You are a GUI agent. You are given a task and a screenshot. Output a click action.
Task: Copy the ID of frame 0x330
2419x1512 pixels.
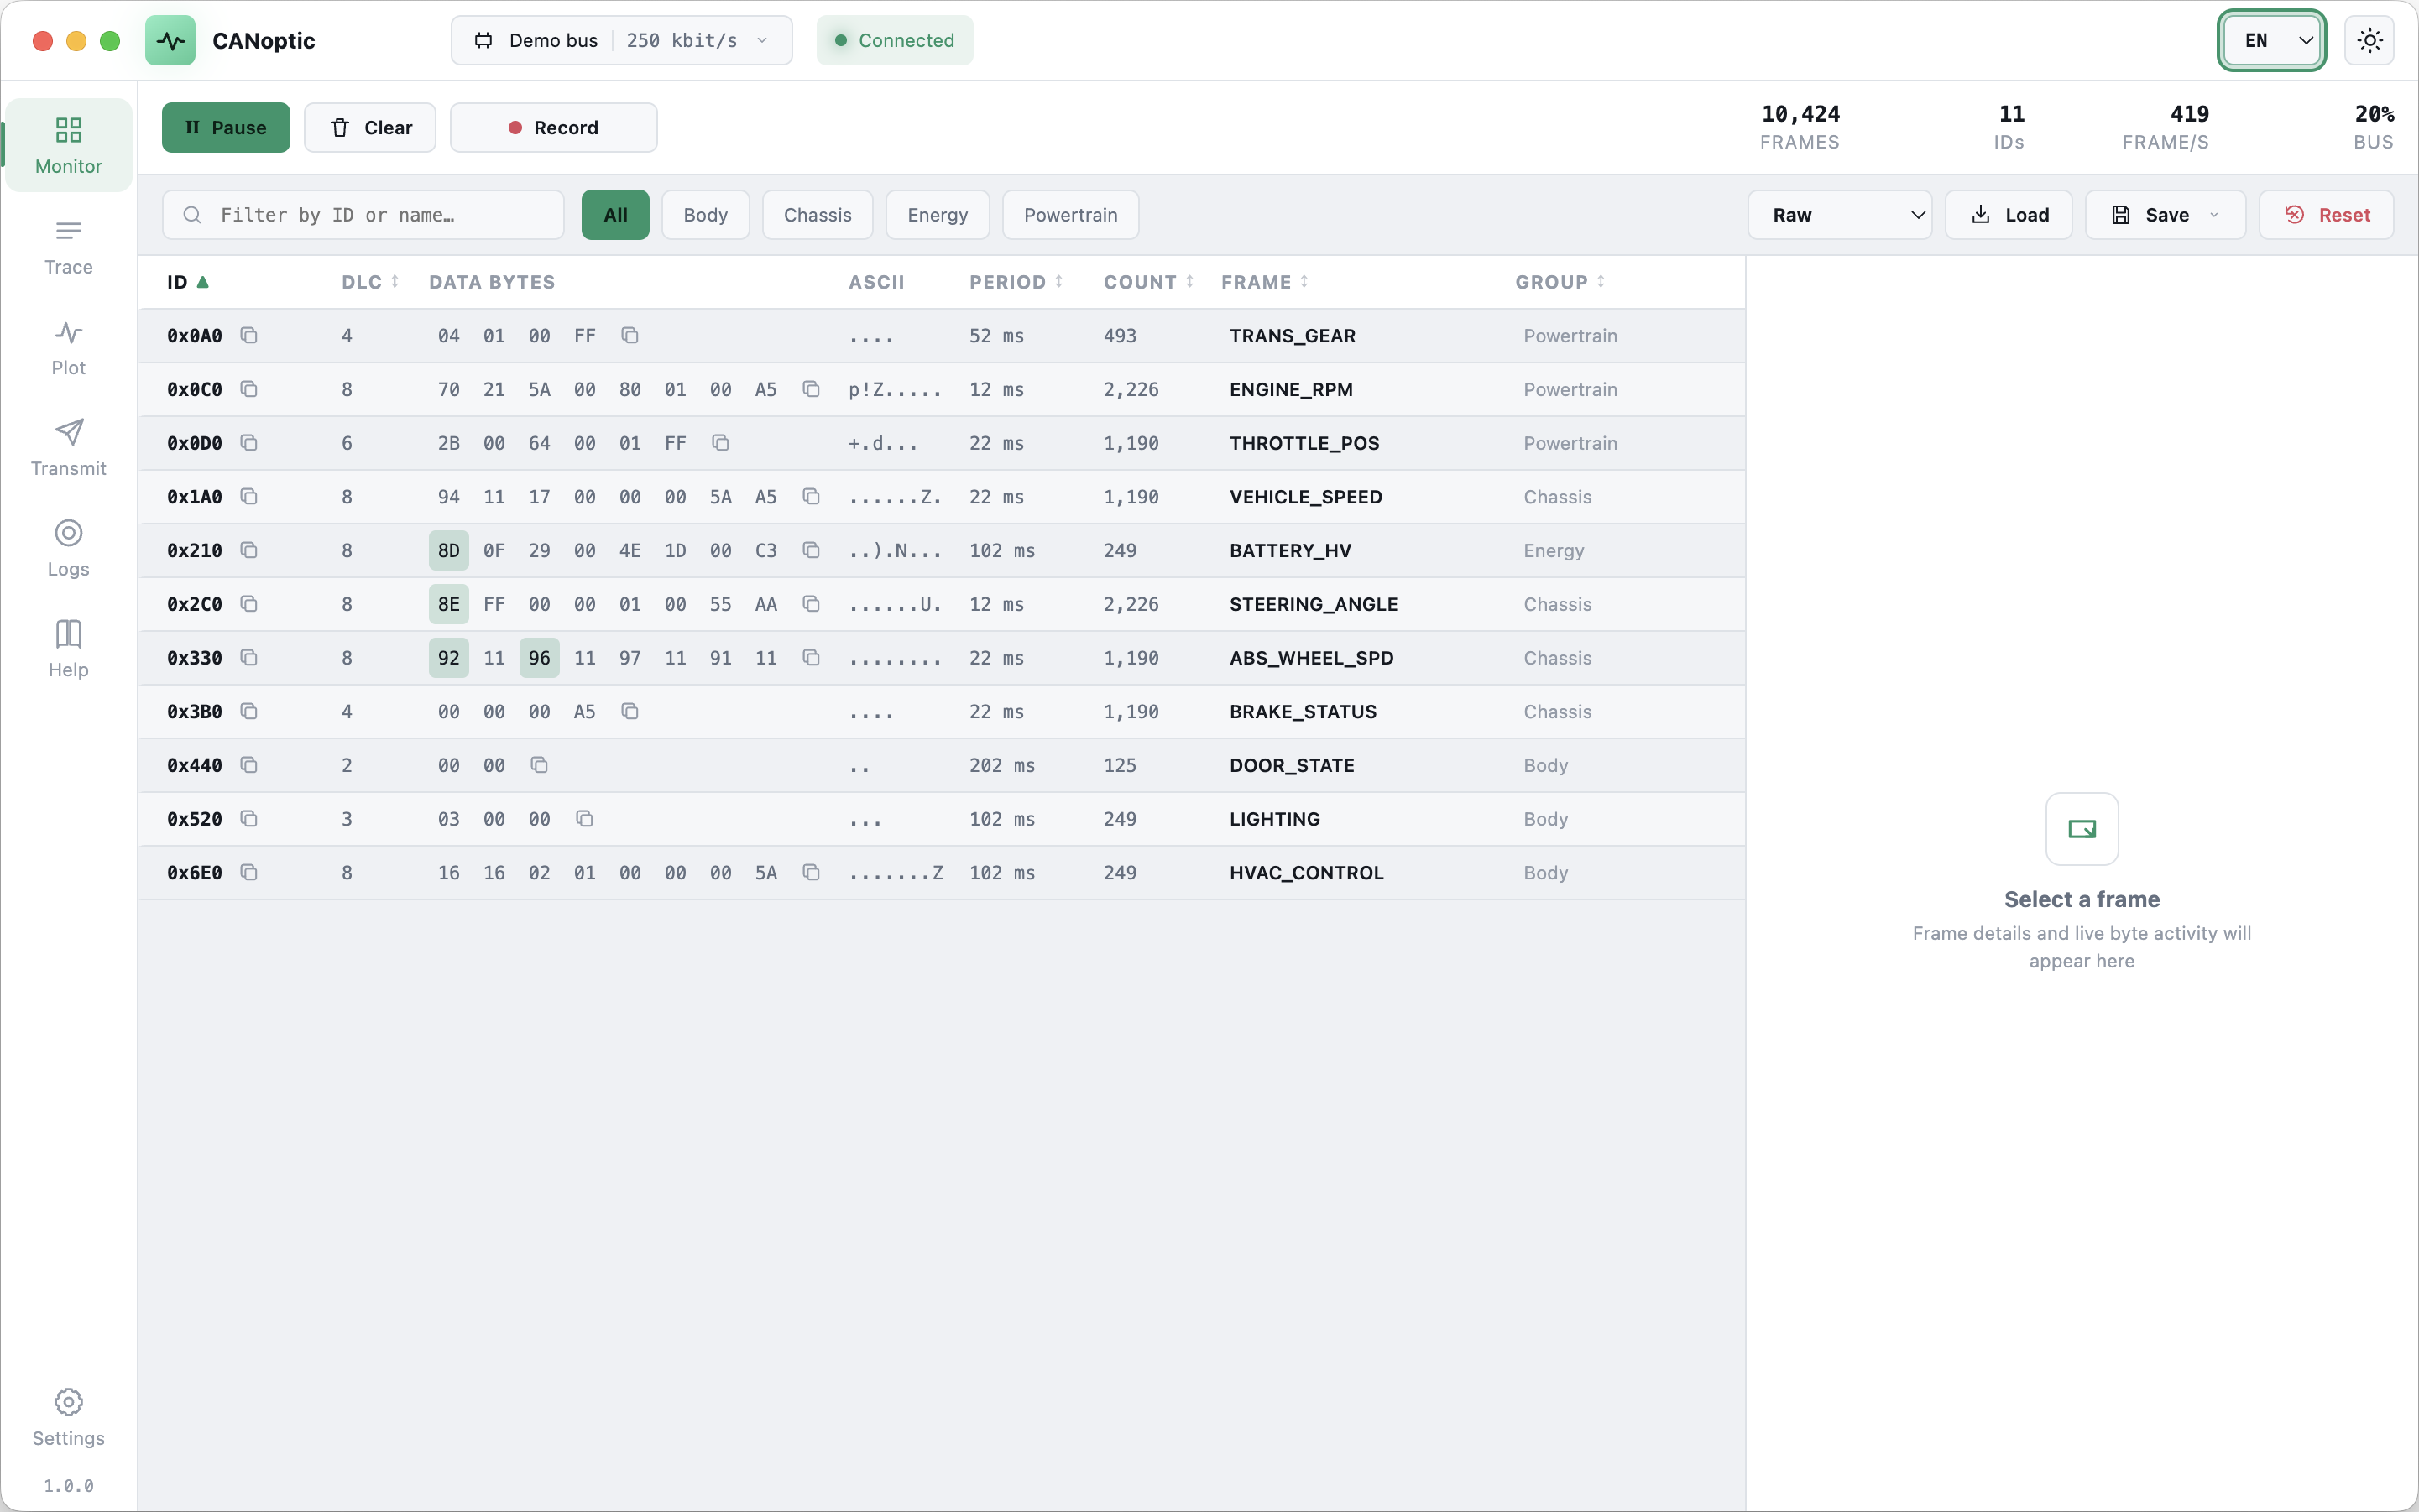pos(249,658)
